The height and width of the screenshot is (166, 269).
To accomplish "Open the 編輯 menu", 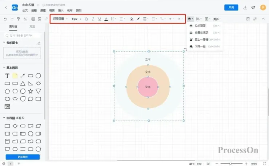I will [x=34, y=11].
